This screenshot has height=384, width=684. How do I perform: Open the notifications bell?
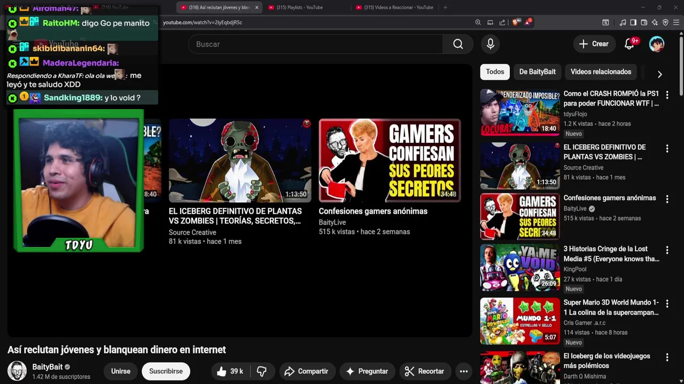click(x=629, y=44)
